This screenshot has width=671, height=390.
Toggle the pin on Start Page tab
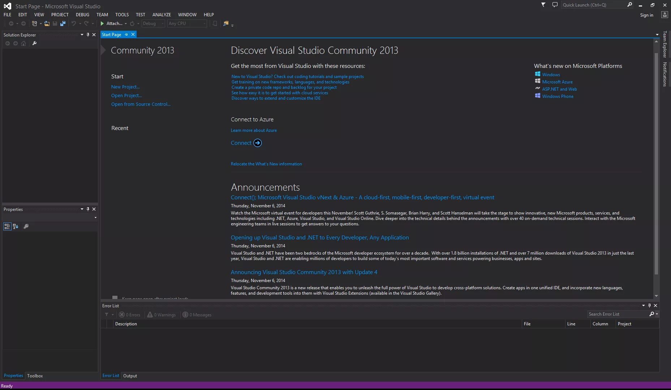(x=126, y=35)
